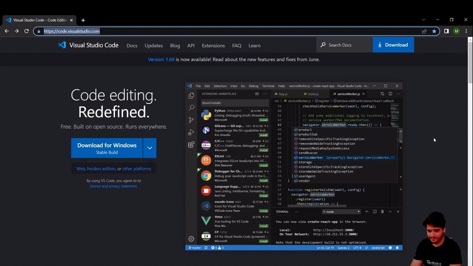Viewport: 473px width, 266px height.
Task: Click the padlock site info icon
Action: (39, 31)
